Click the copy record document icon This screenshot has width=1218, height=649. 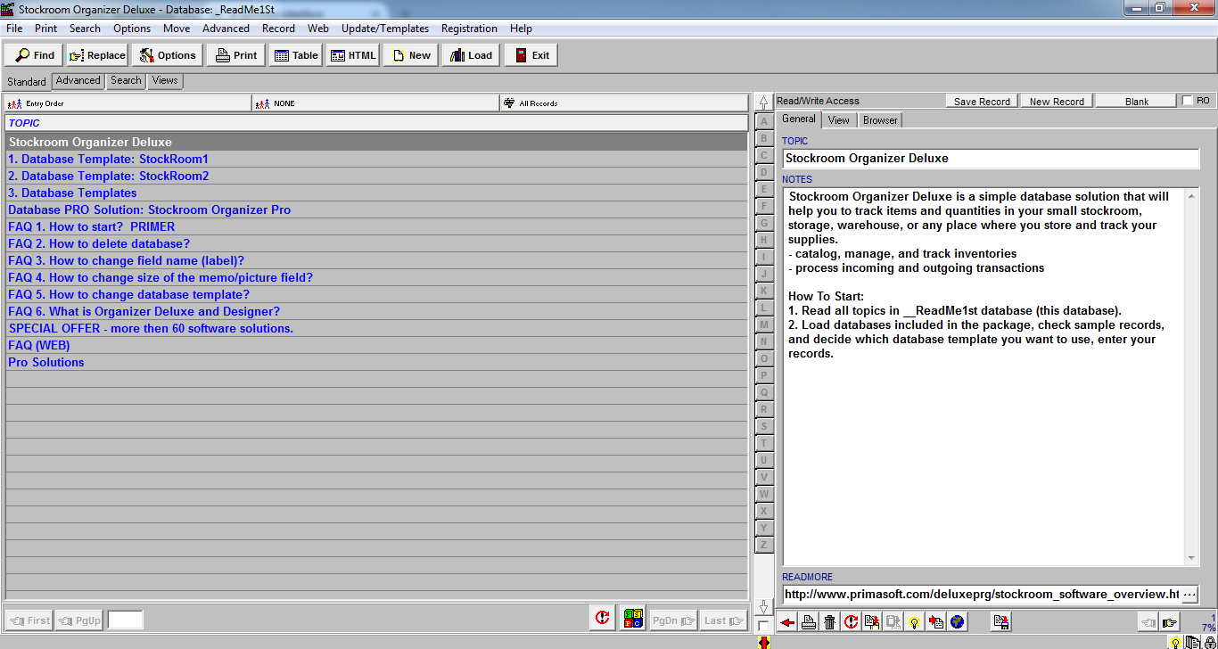(872, 622)
